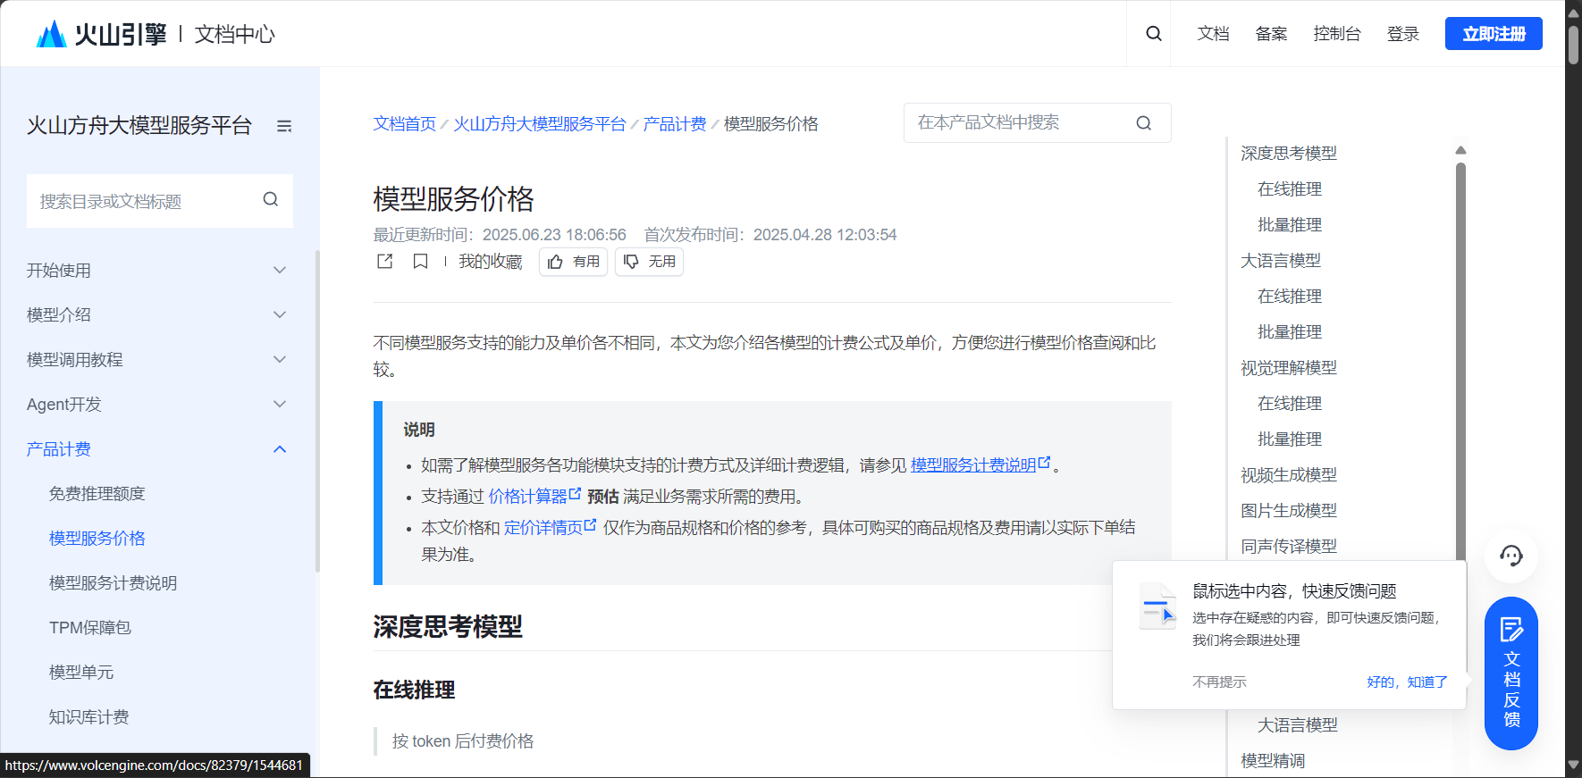Screen dimensions: 1582x778
Task: Click the share document icon
Action: [x=385, y=261]
